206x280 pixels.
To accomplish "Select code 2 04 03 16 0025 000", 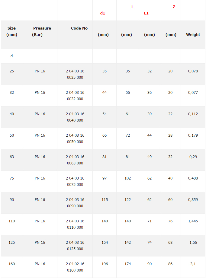I will [75, 74].
